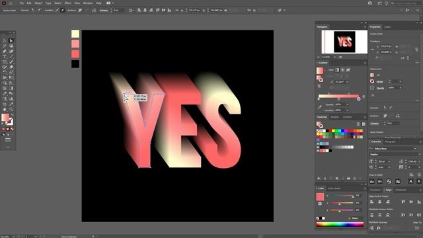Click the cream swatch square beside artboard
The image size is (423, 238).
(x=75, y=34)
